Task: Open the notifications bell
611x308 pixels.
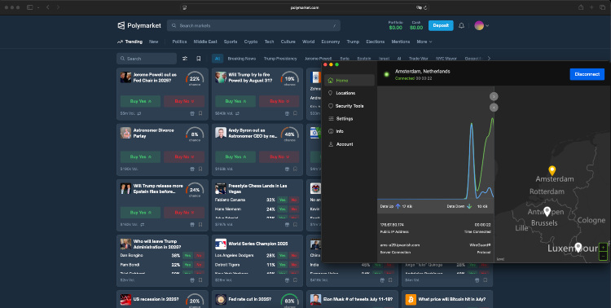Action: pyautogui.click(x=461, y=25)
